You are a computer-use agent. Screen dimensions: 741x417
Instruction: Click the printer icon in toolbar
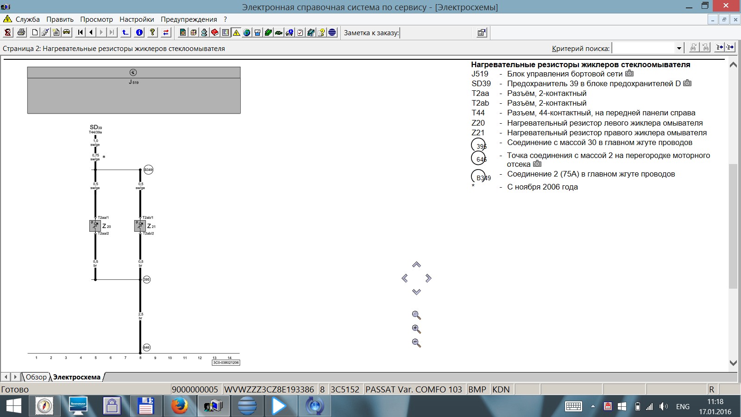click(21, 32)
